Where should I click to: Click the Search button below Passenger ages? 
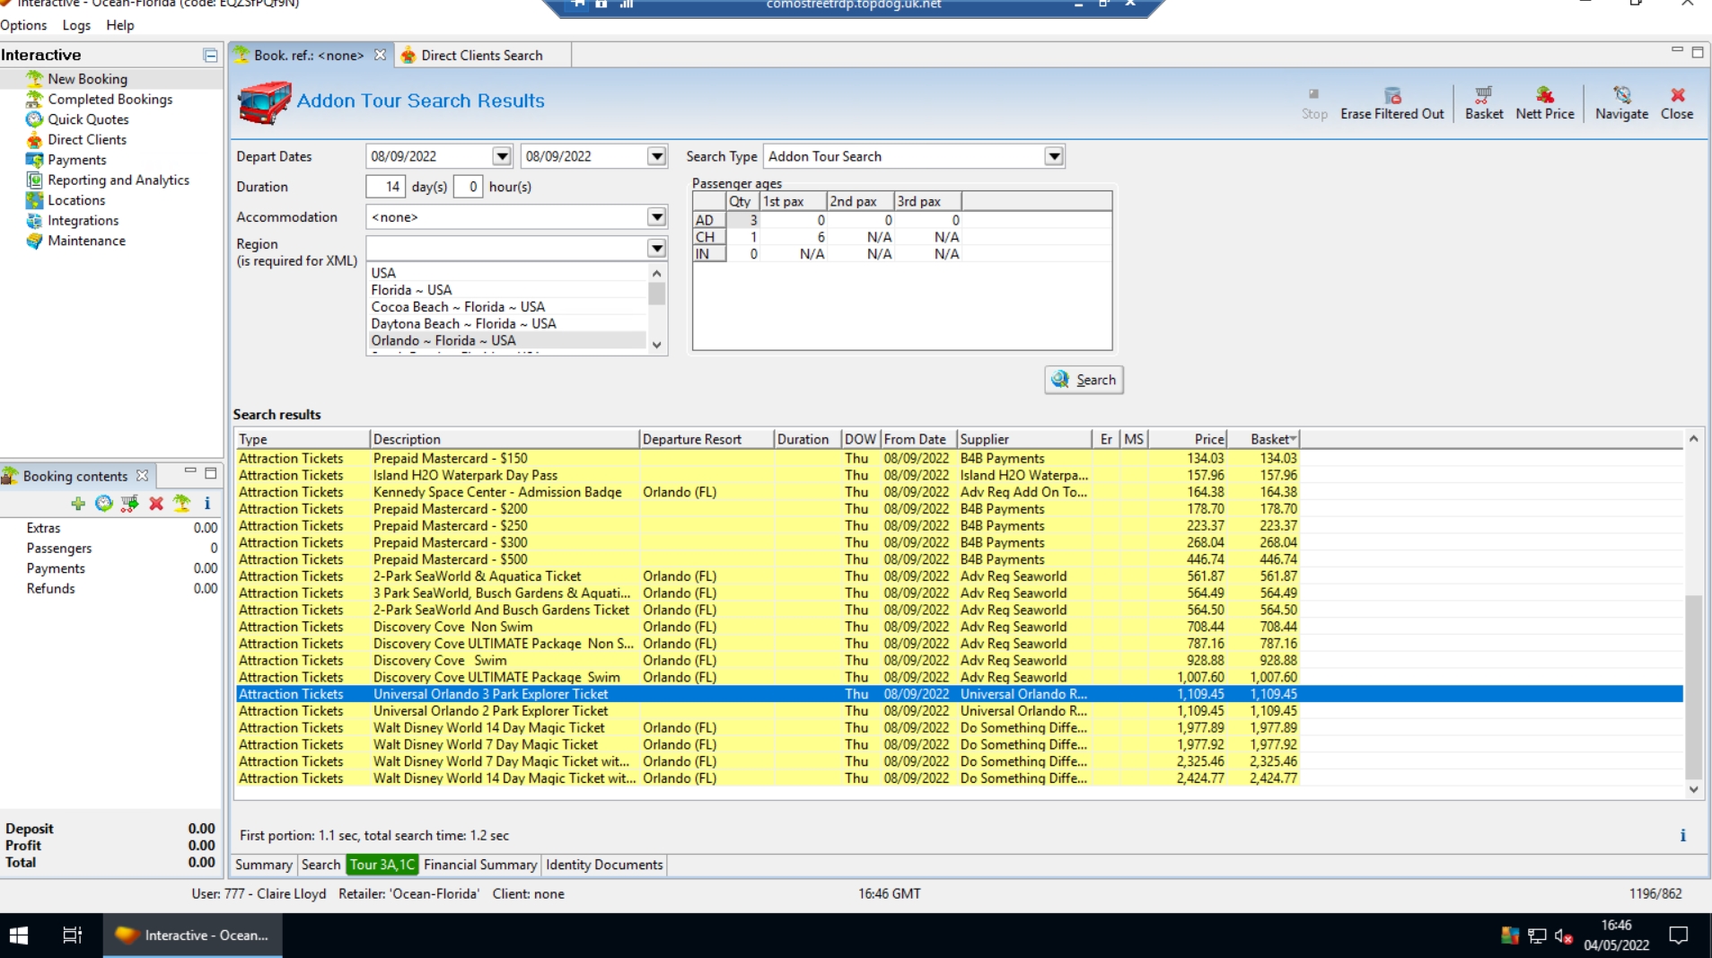[x=1084, y=380]
